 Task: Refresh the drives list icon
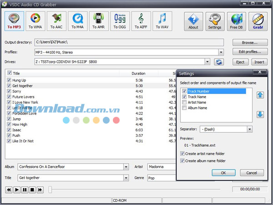pyautogui.click(x=219, y=62)
